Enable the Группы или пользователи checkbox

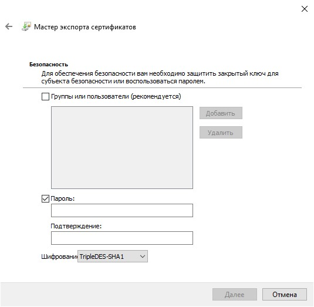[45, 96]
